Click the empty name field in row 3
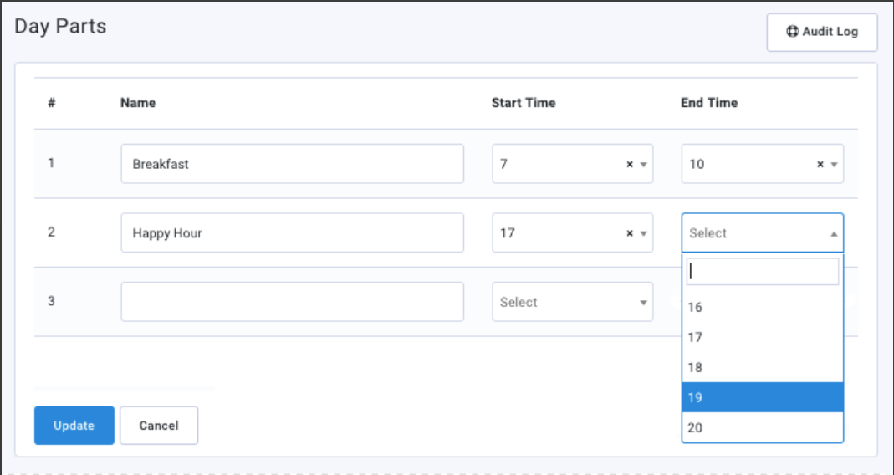 point(292,302)
